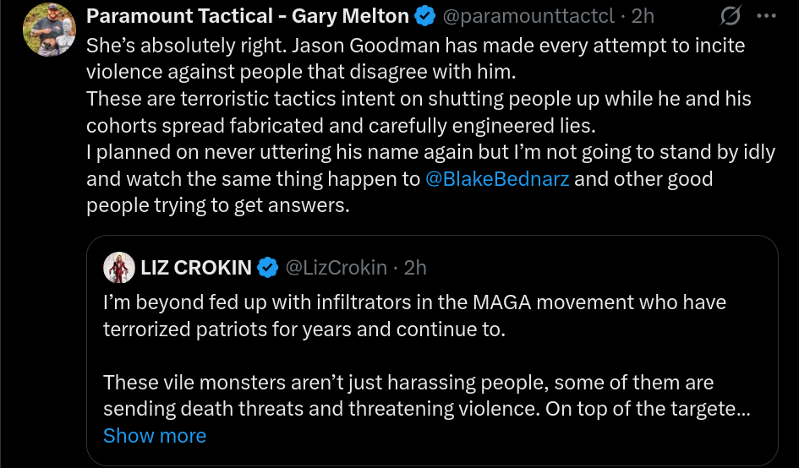799x468 pixels.
Task: Click Liz Crokin's blue verified badge
Action: point(267,268)
